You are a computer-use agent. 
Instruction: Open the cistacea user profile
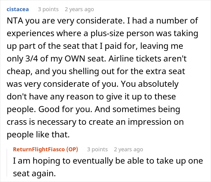(17, 9)
